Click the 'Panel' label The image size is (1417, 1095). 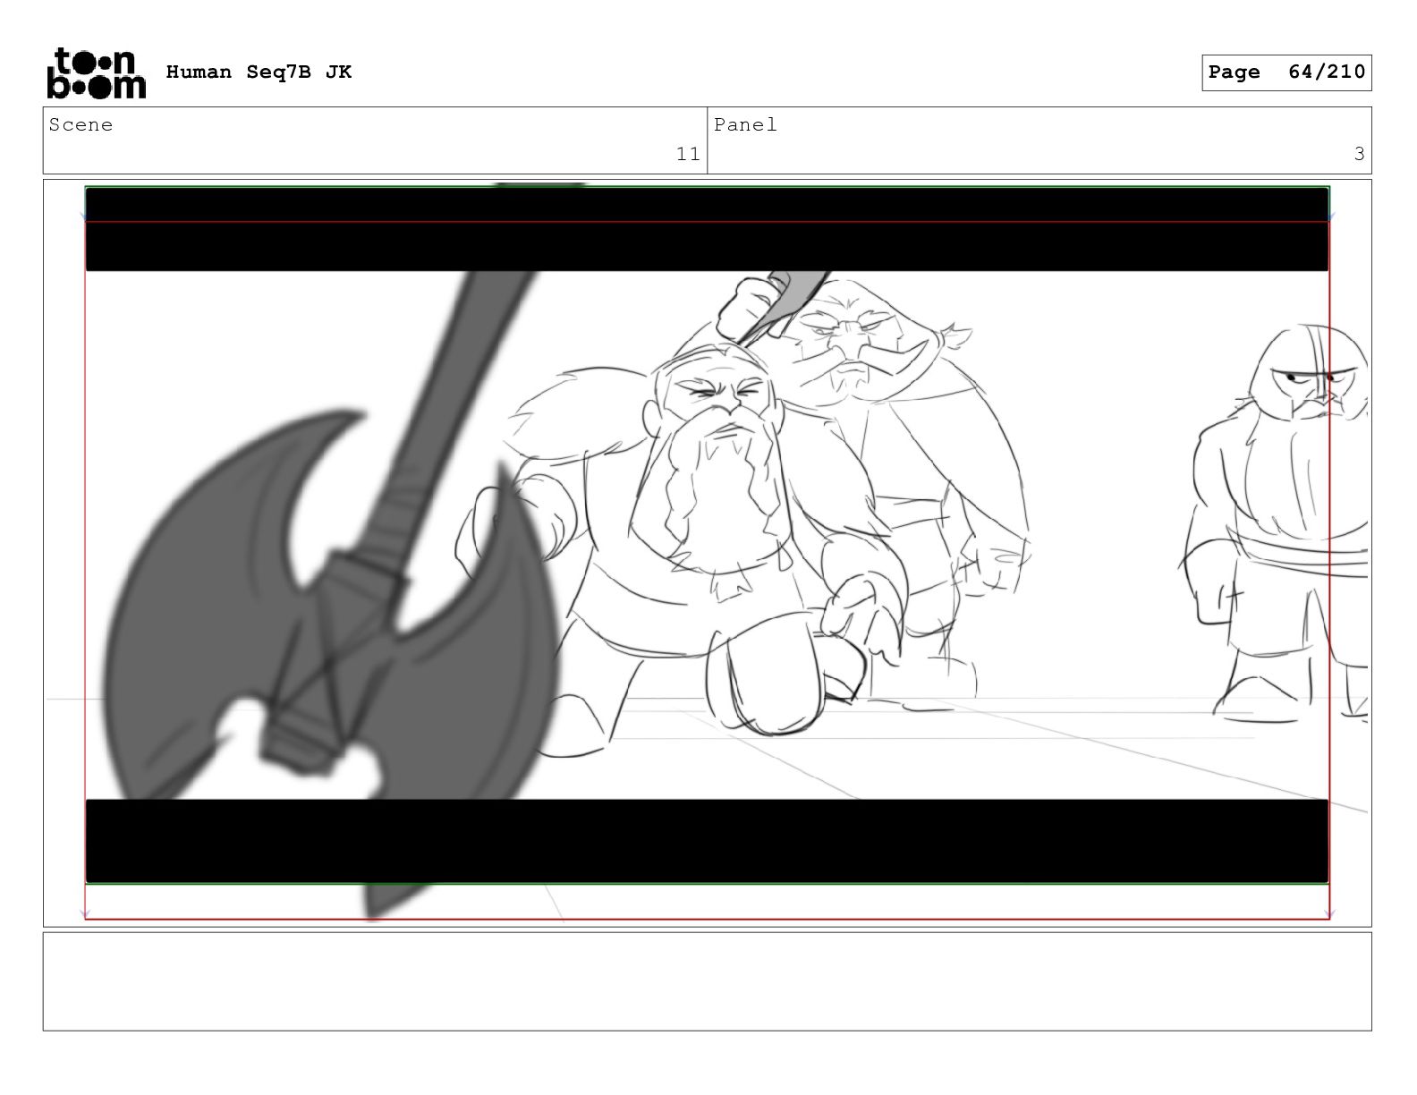click(x=745, y=125)
